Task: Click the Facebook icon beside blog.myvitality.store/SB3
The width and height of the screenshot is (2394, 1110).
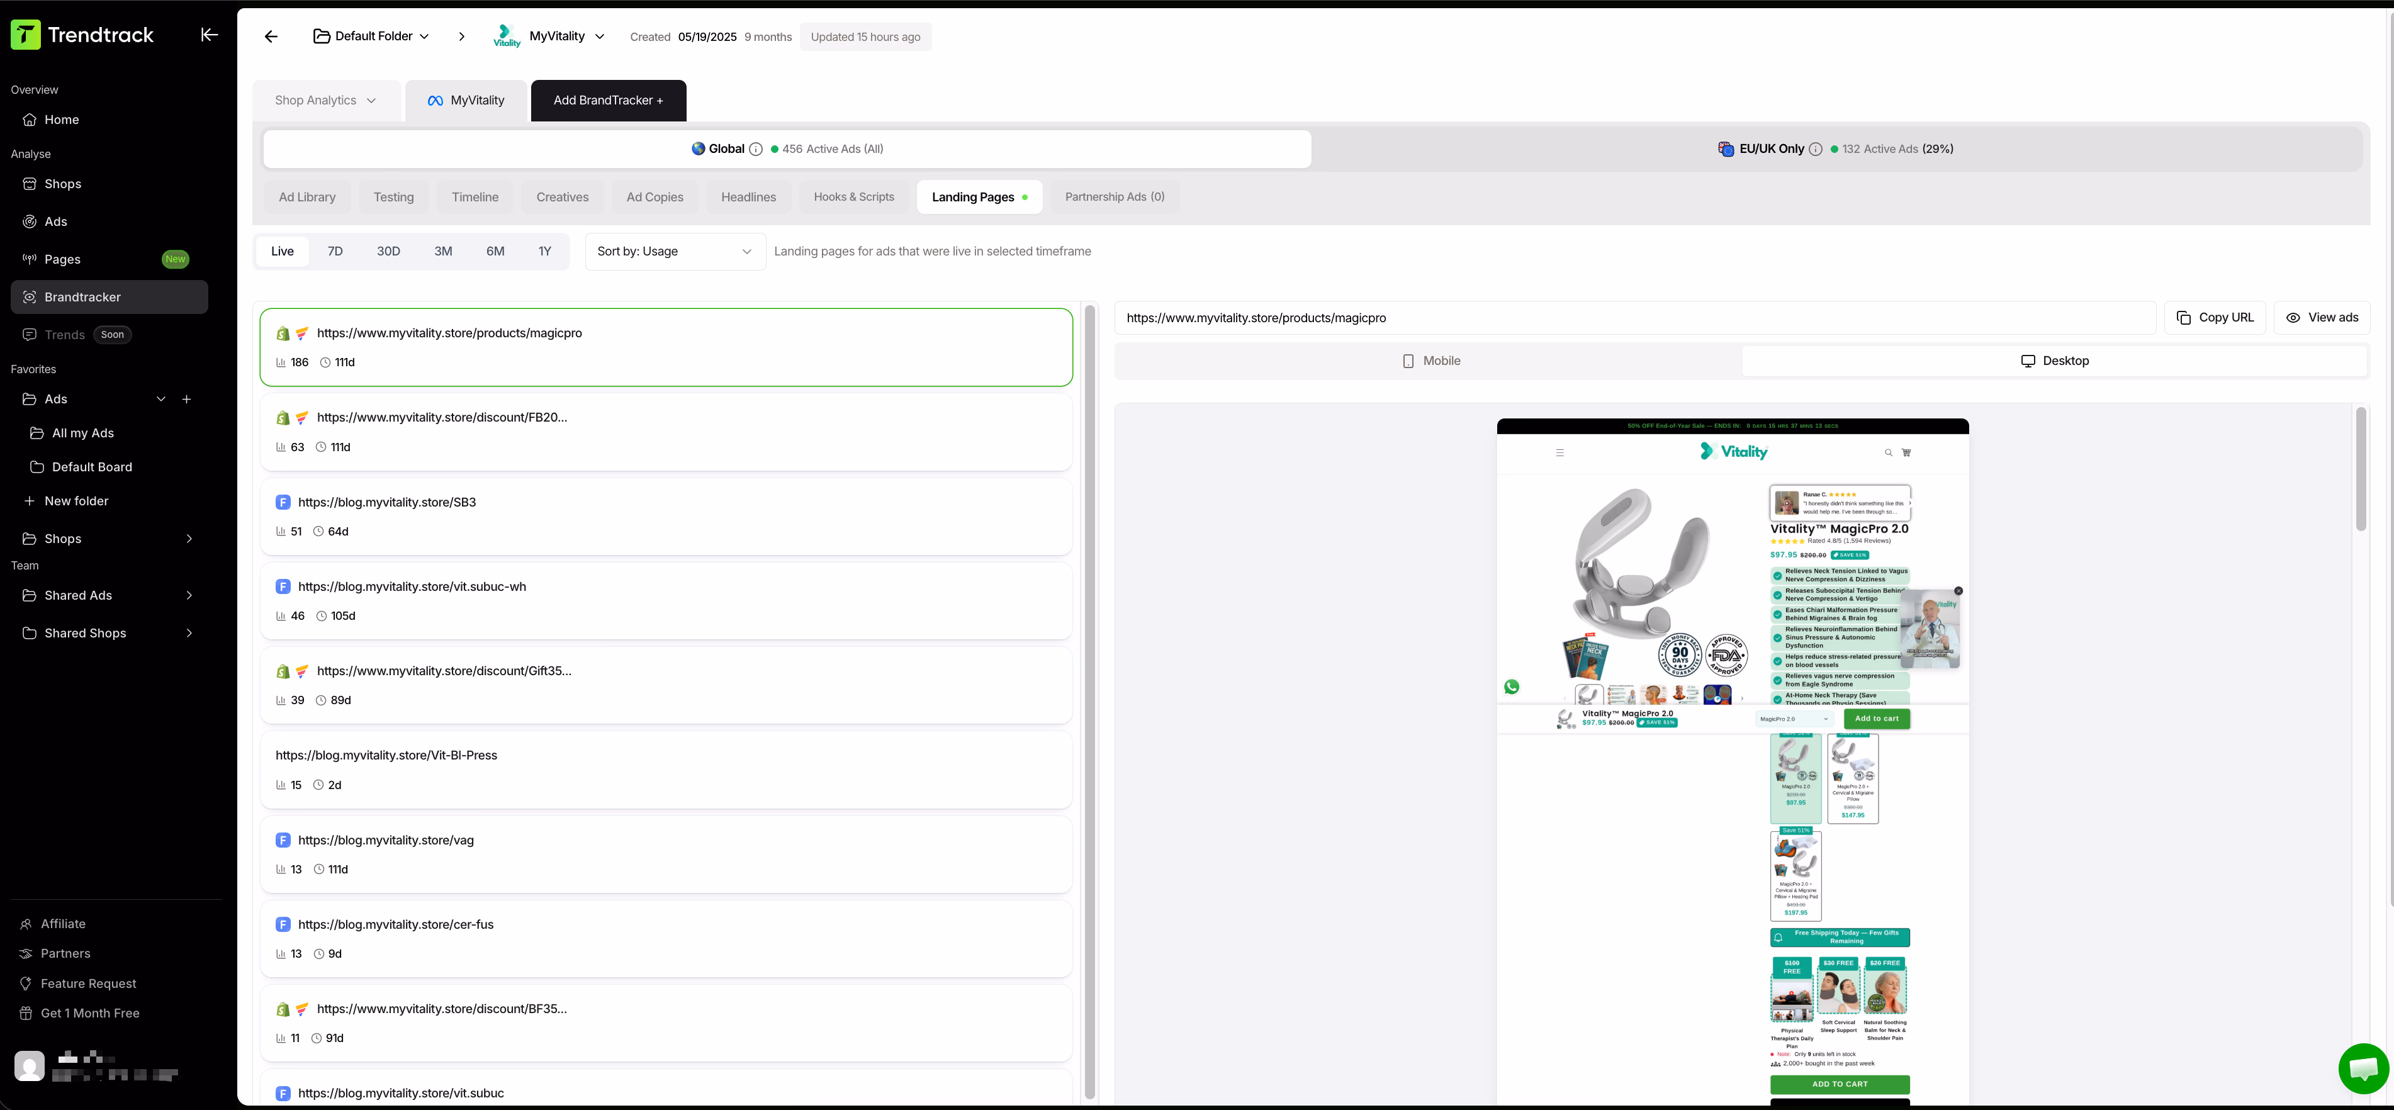Action: pos(283,502)
